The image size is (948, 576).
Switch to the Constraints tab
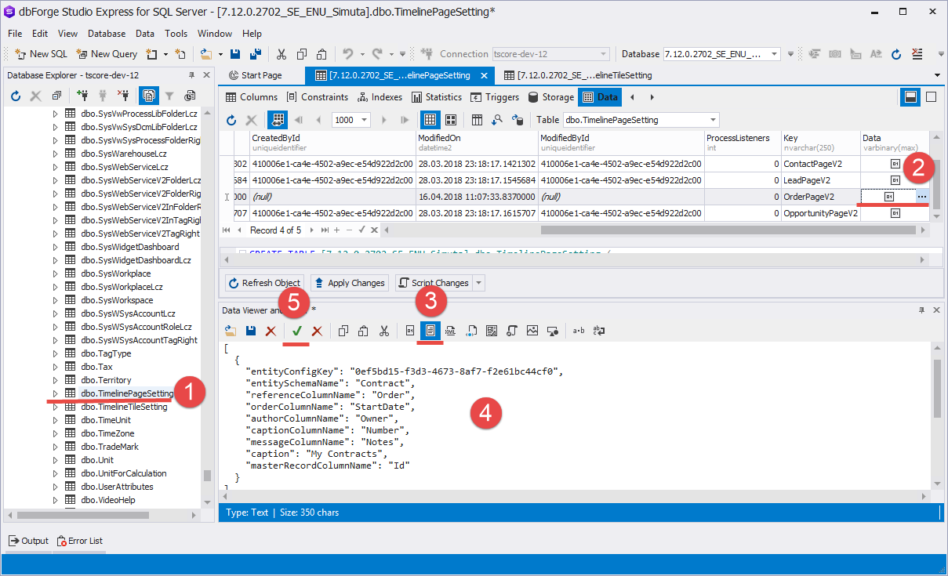tap(318, 97)
